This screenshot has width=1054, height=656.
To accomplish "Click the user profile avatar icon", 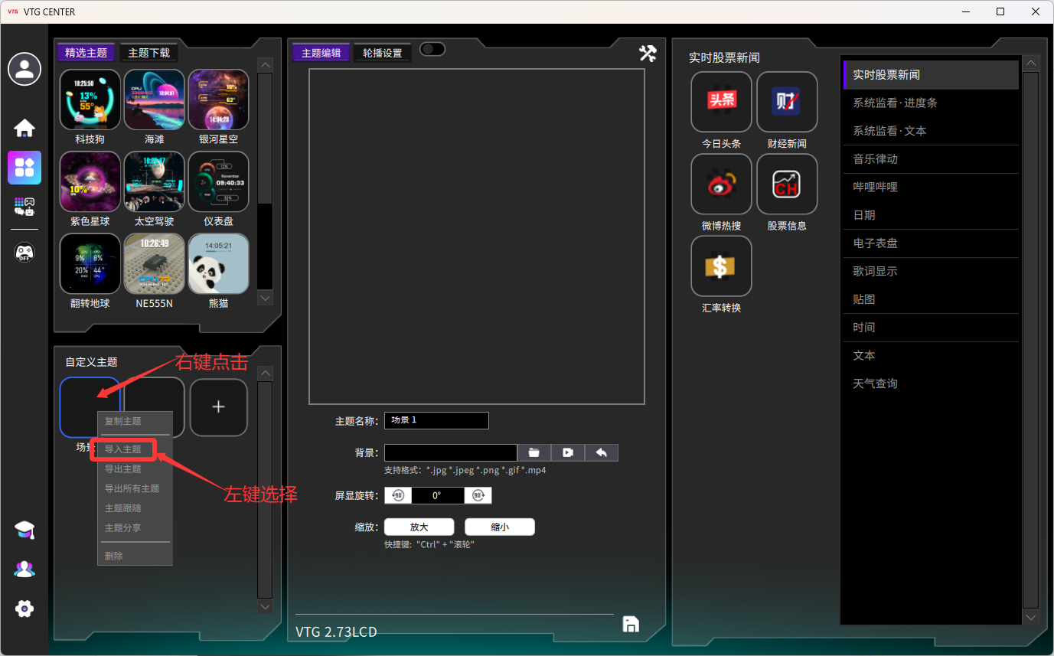I will 24,70.
